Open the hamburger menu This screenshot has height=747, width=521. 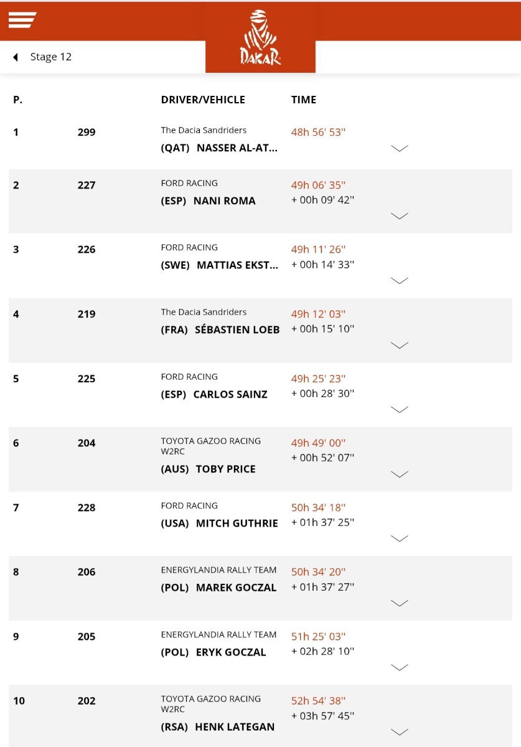coord(22,20)
